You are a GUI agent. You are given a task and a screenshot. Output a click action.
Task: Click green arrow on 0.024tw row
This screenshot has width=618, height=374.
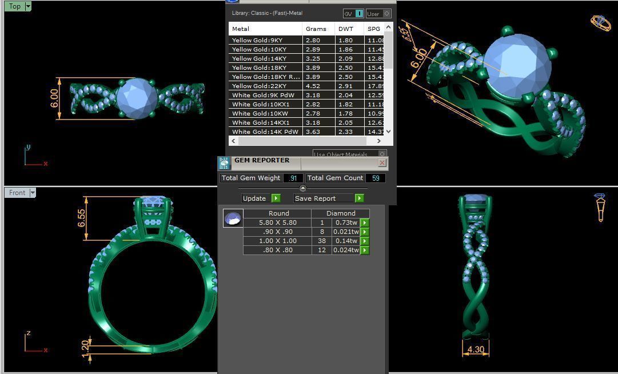tap(365, 250)
